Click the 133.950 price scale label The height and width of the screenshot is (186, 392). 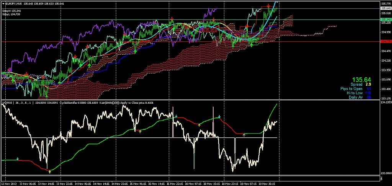click(386, 70)
